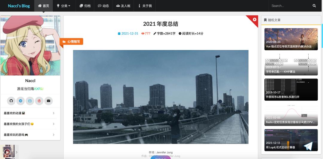The image size is (323, 159).
Task: Open random article 外部排序&败者树&多路归并
Action: (x=291, y=90)
